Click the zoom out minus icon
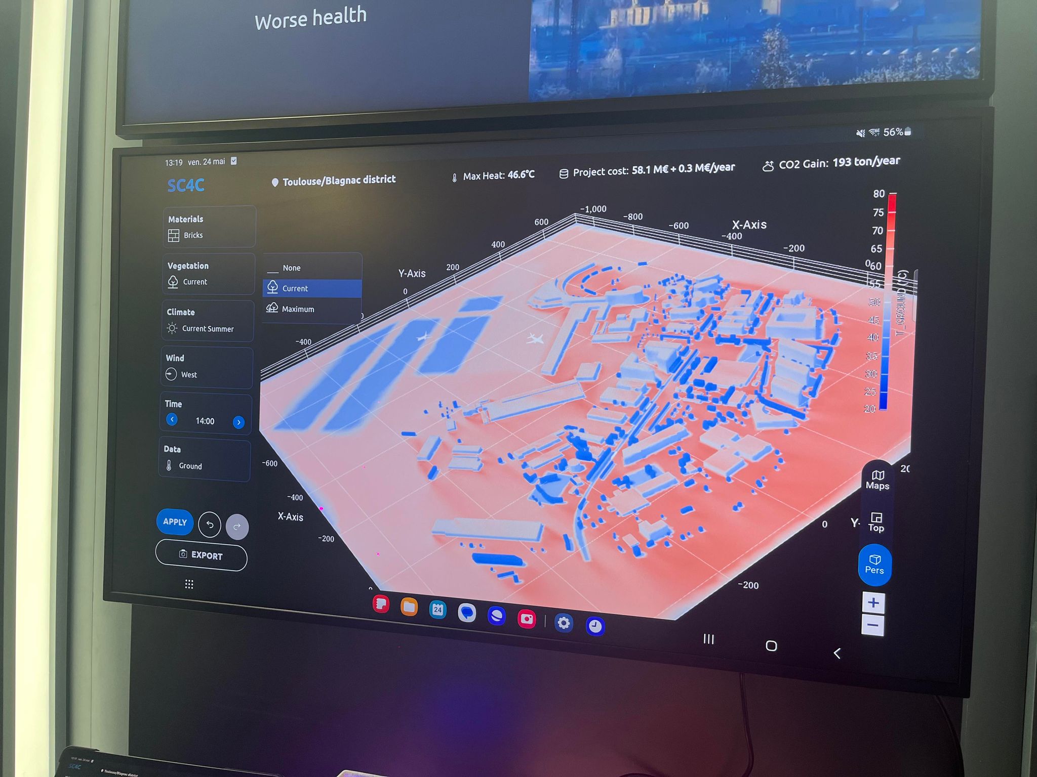 tap(872, 624)
